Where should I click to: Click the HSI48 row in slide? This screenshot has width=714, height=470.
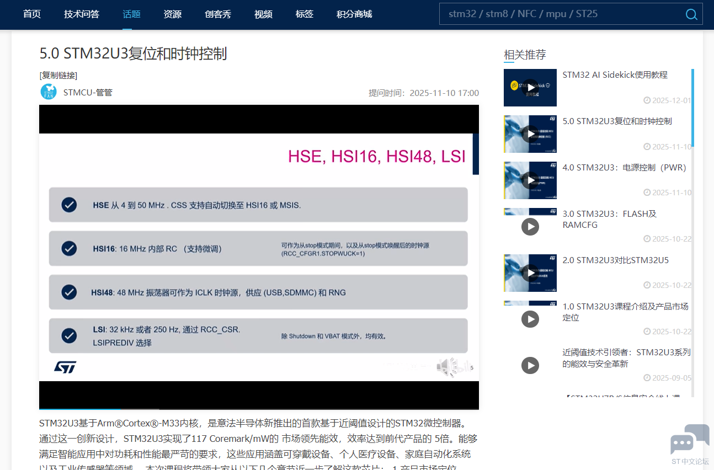(x=258, y=292)
